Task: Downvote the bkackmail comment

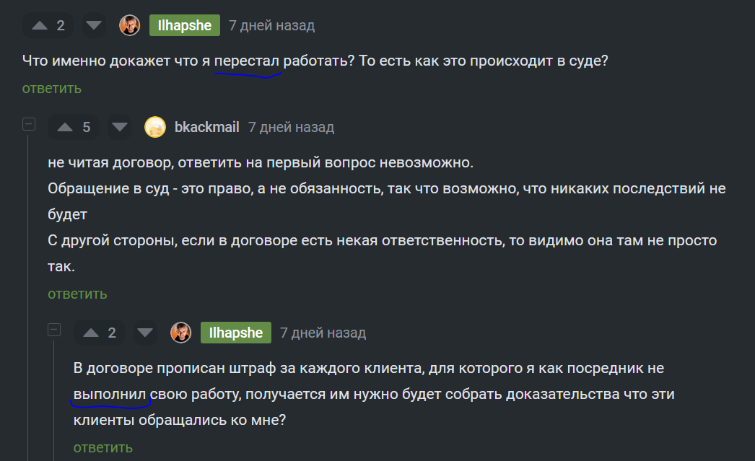Action: 120,128
